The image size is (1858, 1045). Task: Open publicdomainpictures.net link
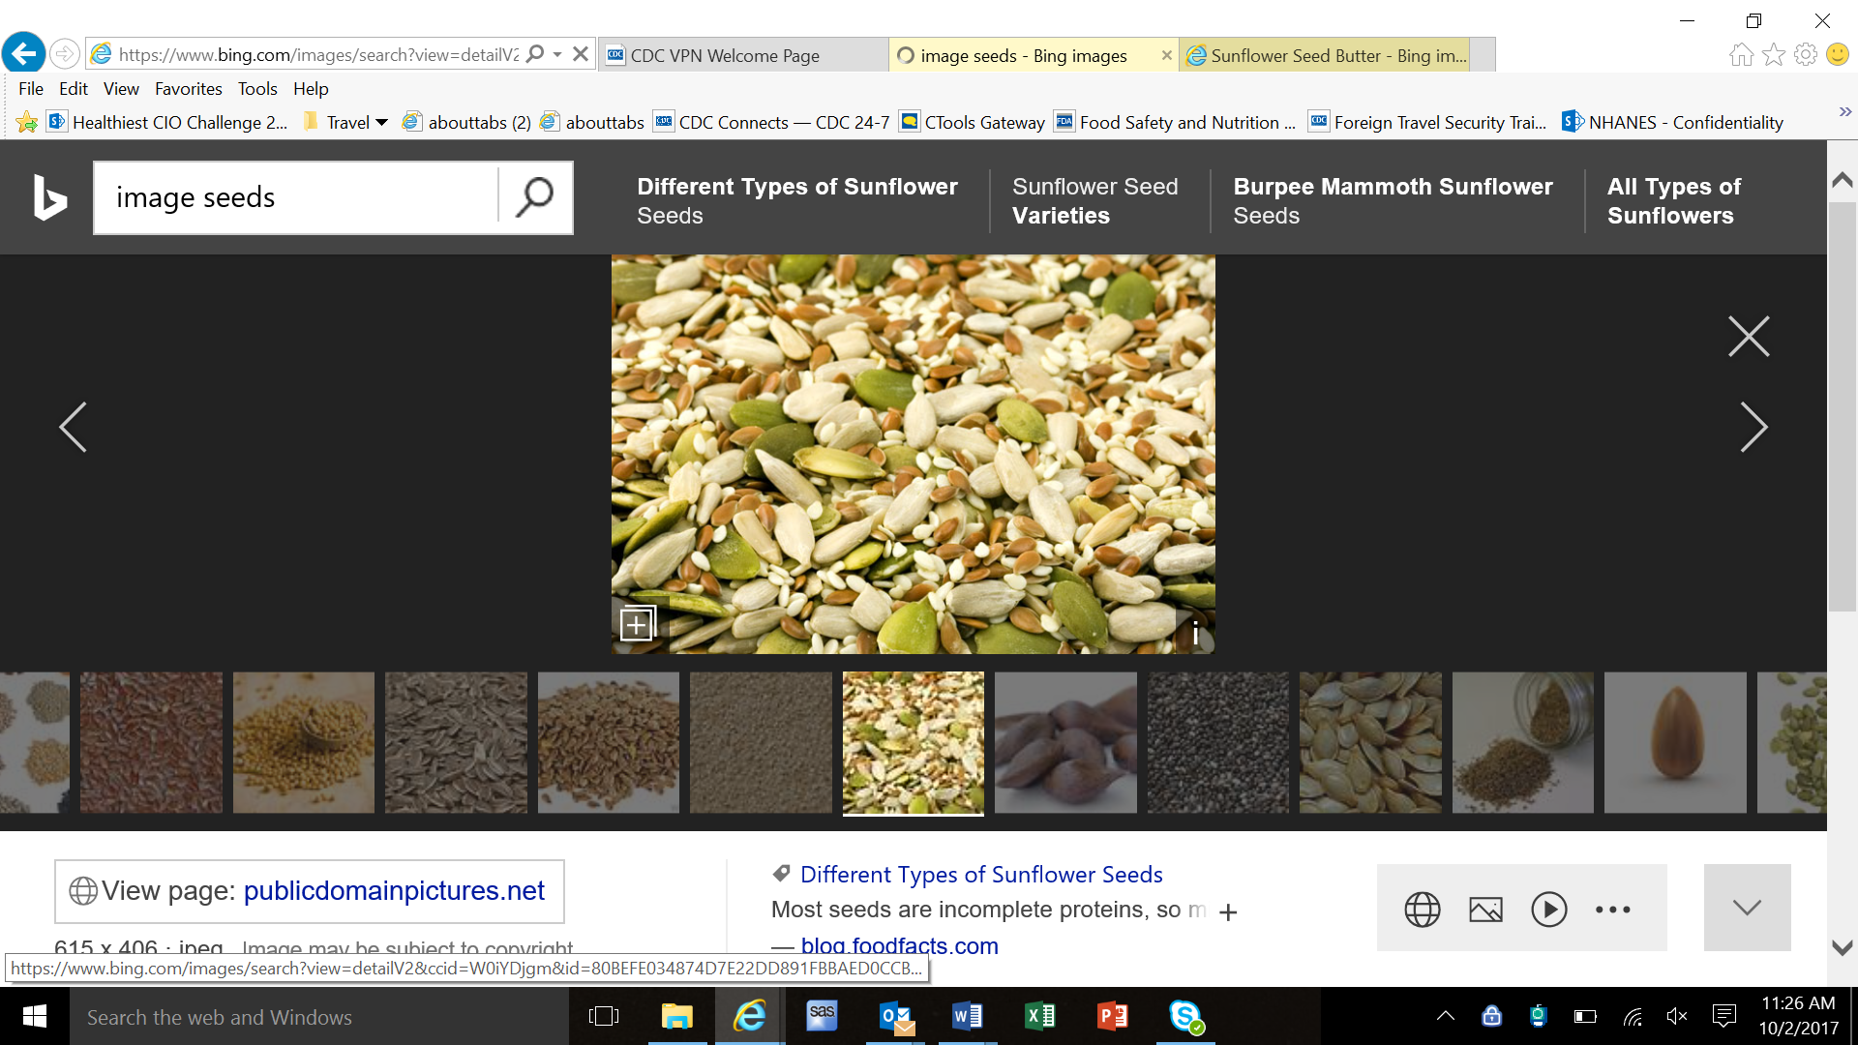point(394,890)
